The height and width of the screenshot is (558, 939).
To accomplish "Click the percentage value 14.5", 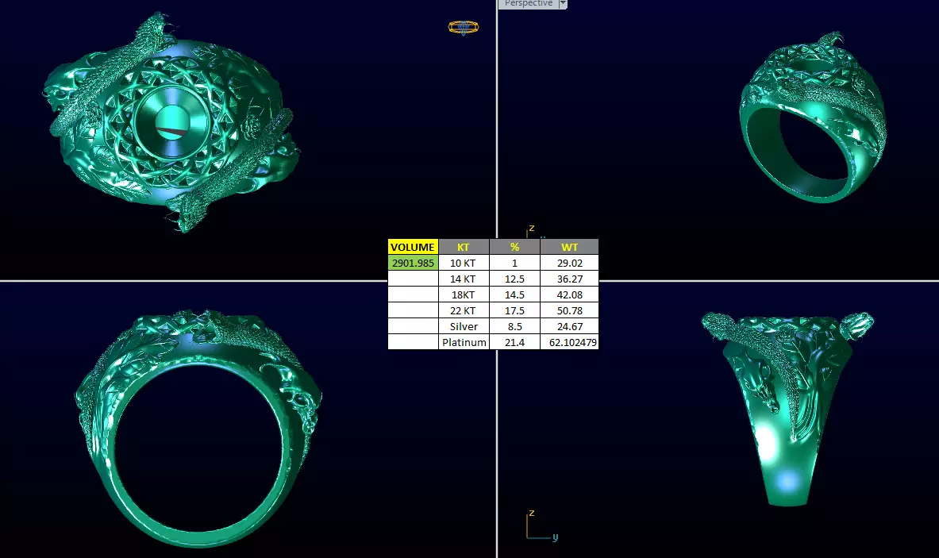I will click(514, 294).
